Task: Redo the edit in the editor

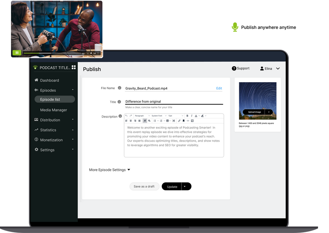Action: (131, 116)
